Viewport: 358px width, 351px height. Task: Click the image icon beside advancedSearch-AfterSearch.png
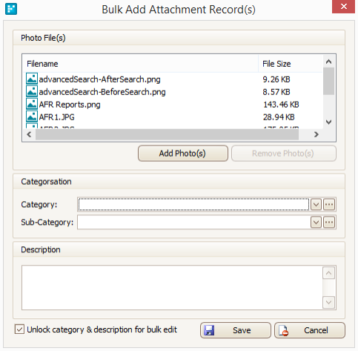click(32, 79)
